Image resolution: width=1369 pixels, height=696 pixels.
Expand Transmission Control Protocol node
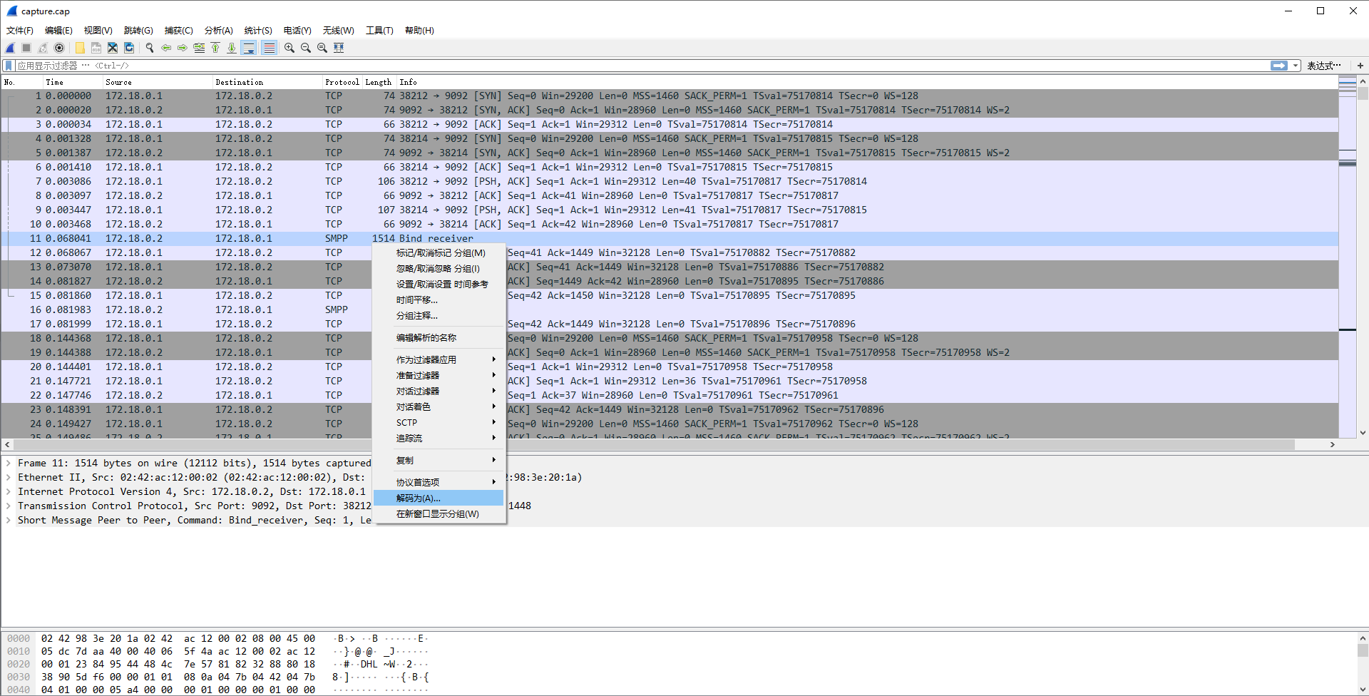(x=9, y=506)
